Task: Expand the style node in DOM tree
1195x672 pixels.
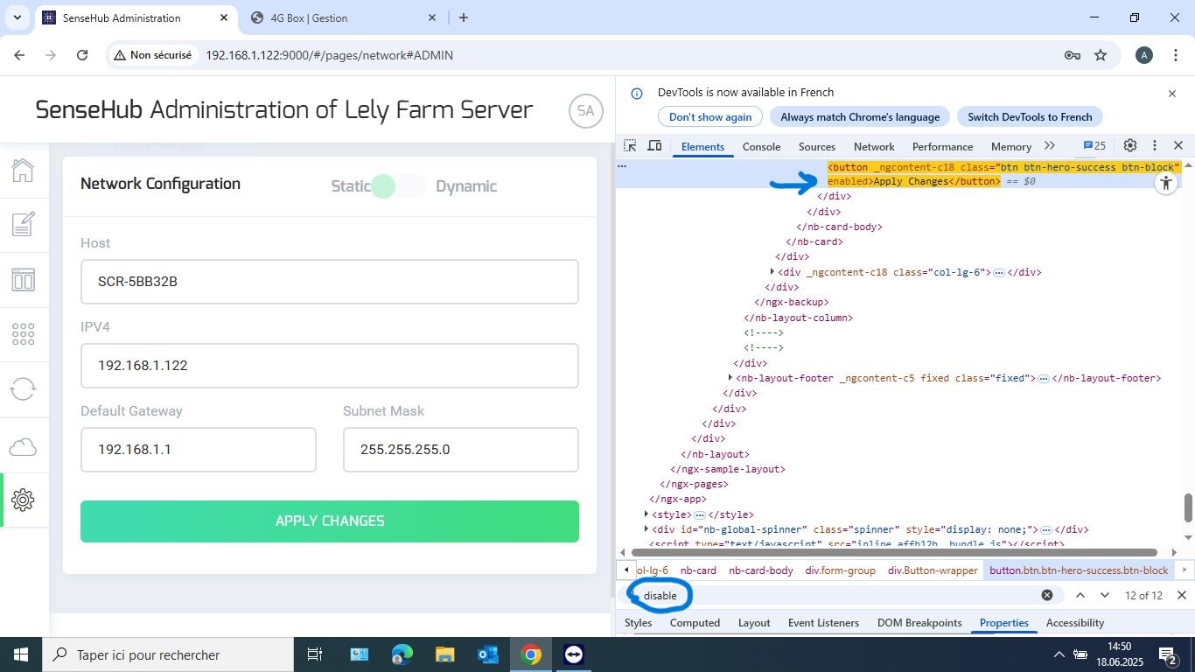Action: [x=646, y=514]
